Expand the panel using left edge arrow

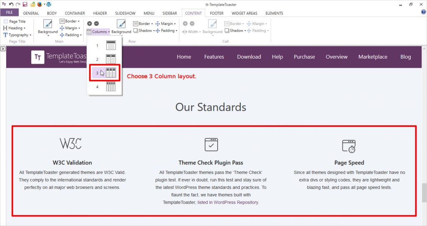pyautogui.click(x=3, y=49)
